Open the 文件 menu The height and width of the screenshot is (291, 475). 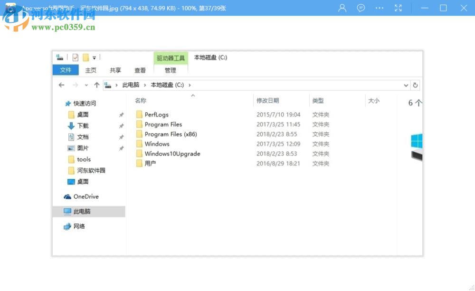(66, 70)
